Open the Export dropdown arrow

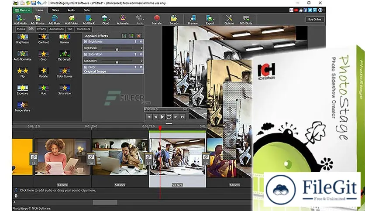pos(213,19)
